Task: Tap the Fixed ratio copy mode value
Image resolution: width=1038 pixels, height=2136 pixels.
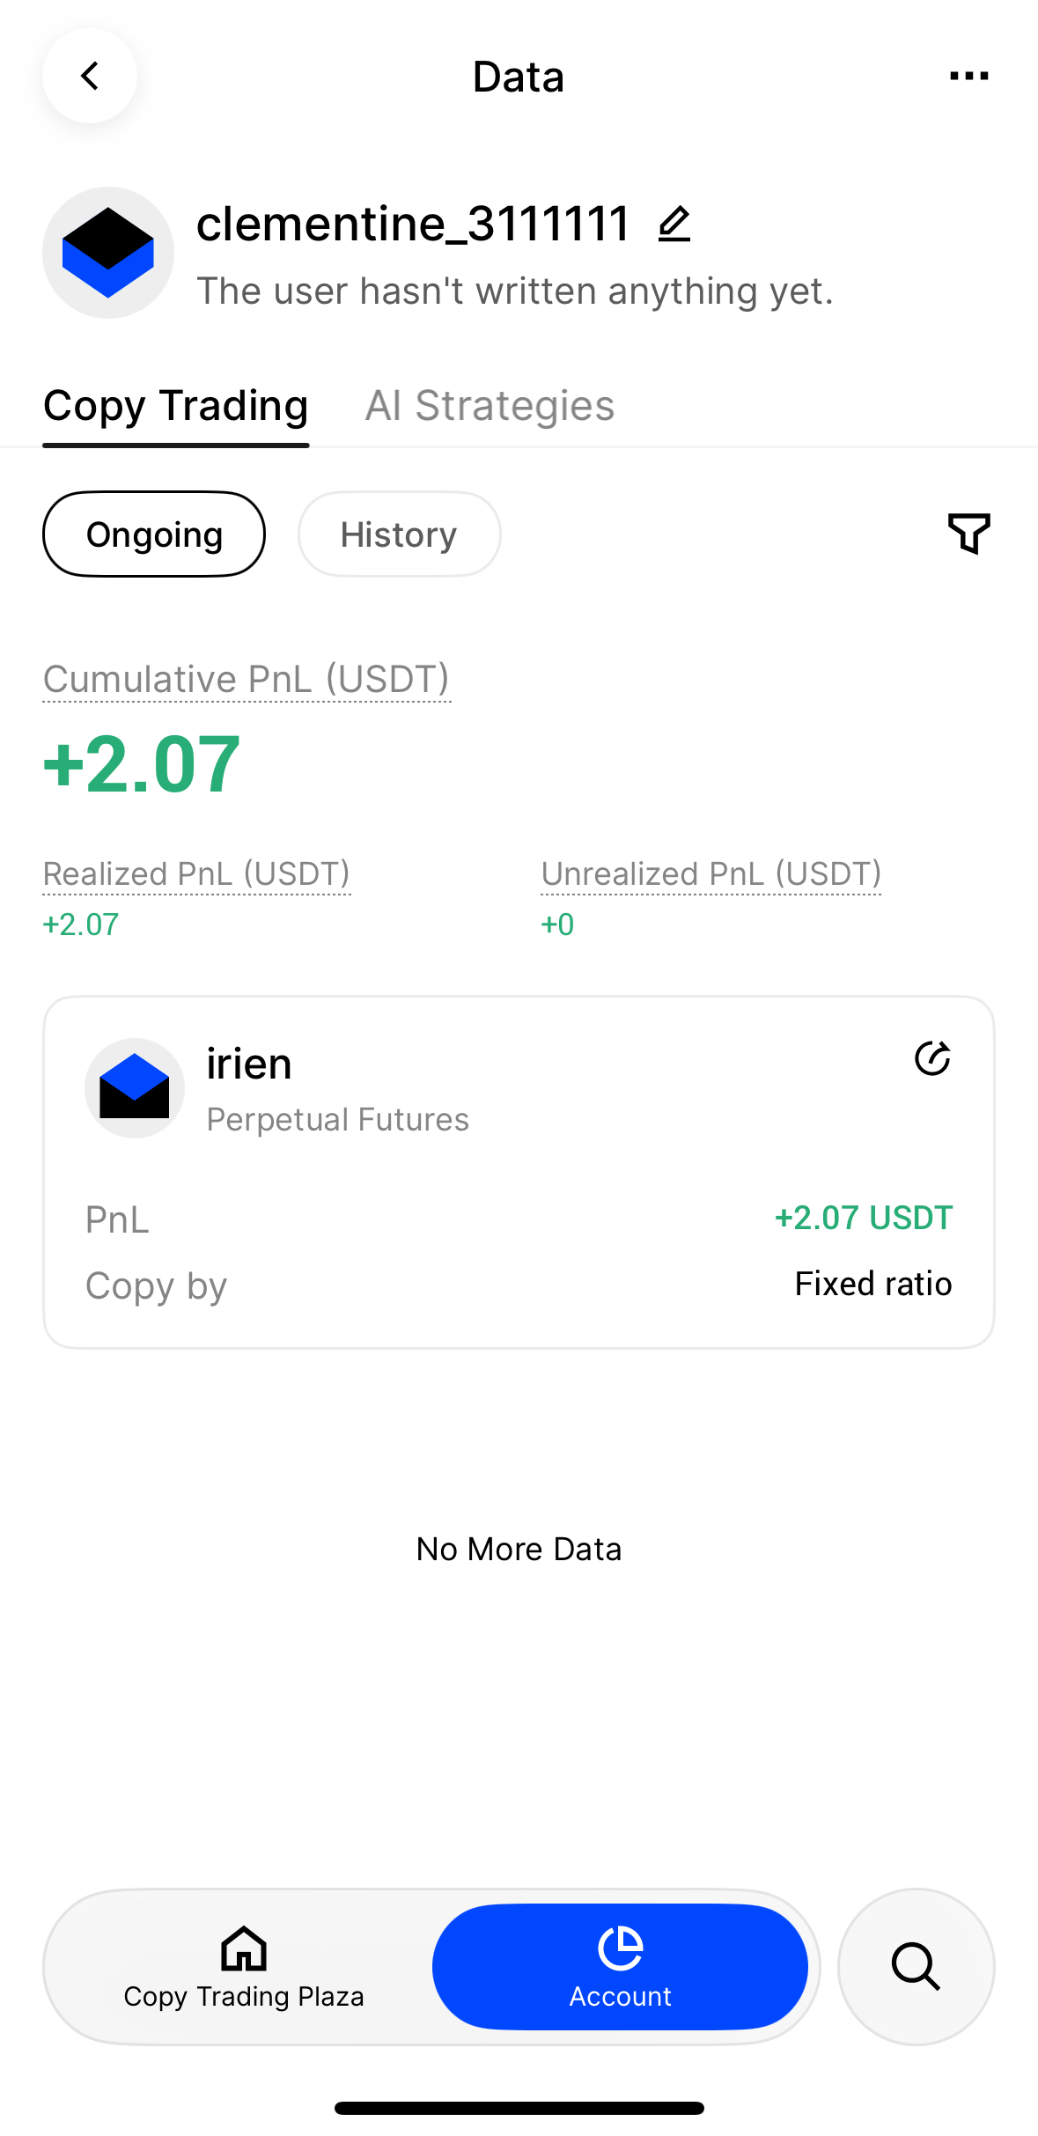Action: (x=872, y=1284)
